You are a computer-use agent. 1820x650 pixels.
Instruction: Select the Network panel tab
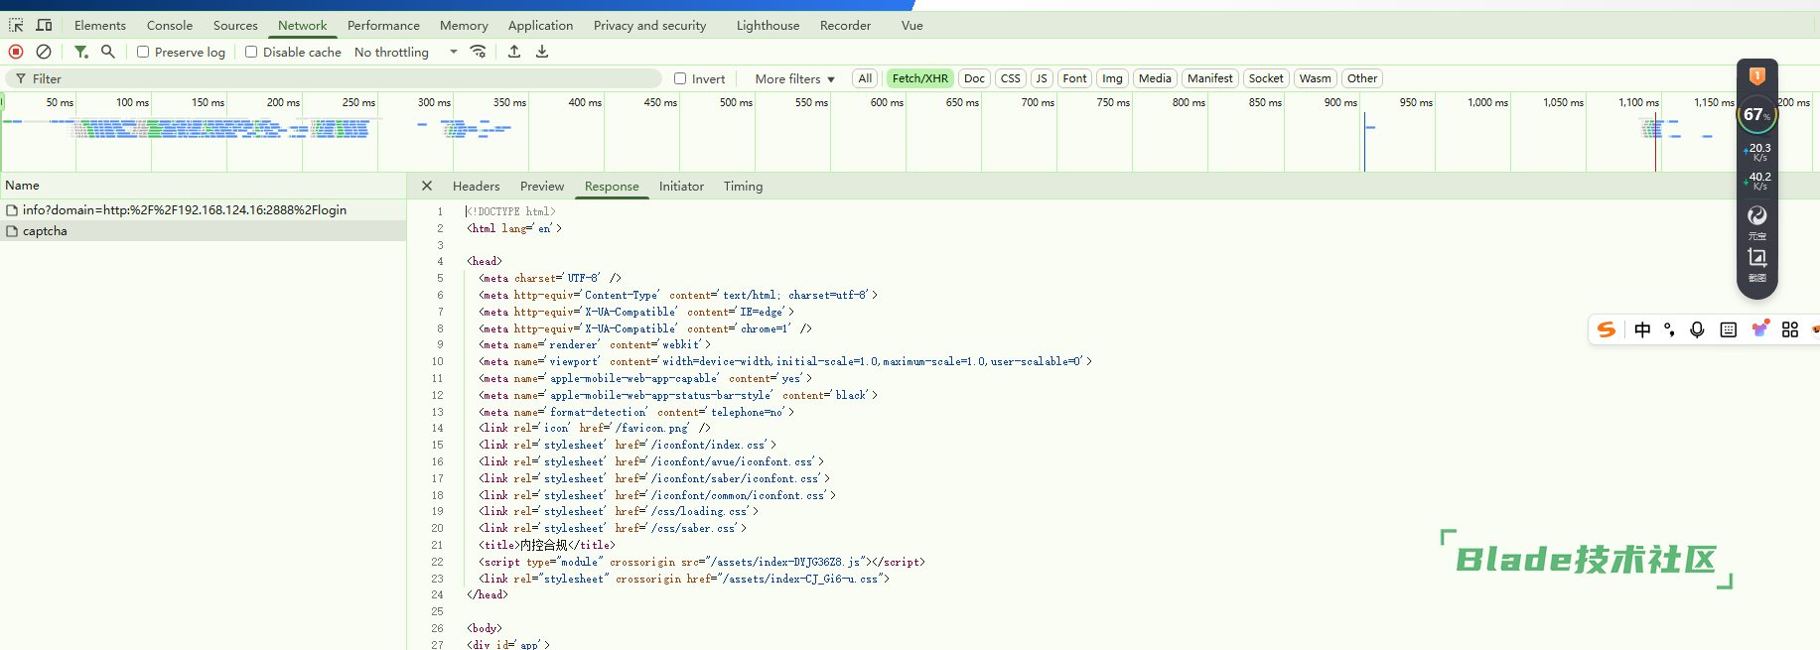pos(302,25)
